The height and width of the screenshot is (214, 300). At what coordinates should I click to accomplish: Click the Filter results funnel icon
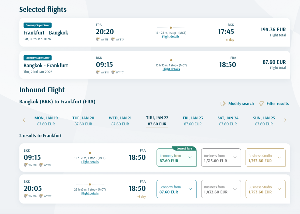tap(261, 104)
